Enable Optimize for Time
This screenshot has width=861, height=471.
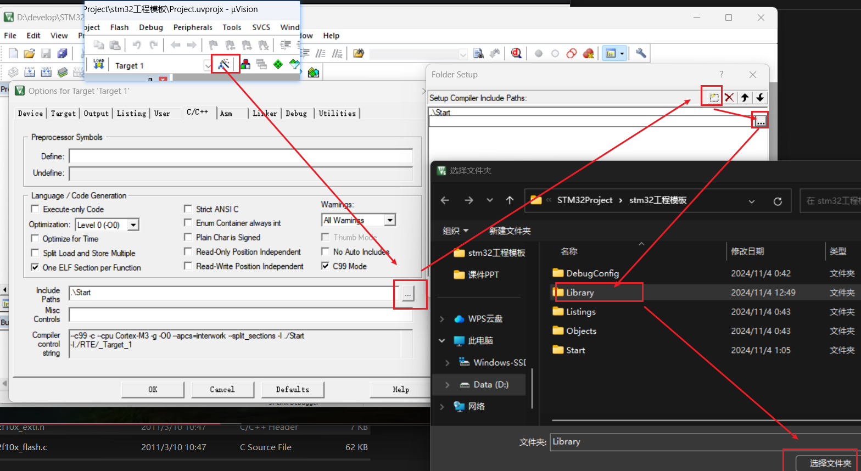35,238
